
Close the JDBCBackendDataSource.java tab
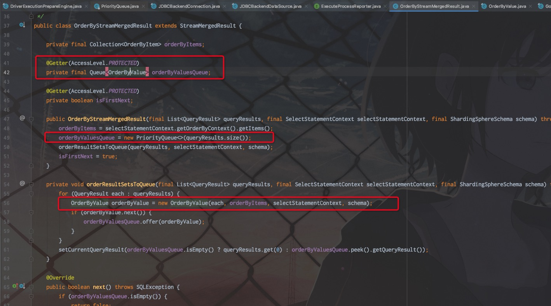[x=305, y=6]
